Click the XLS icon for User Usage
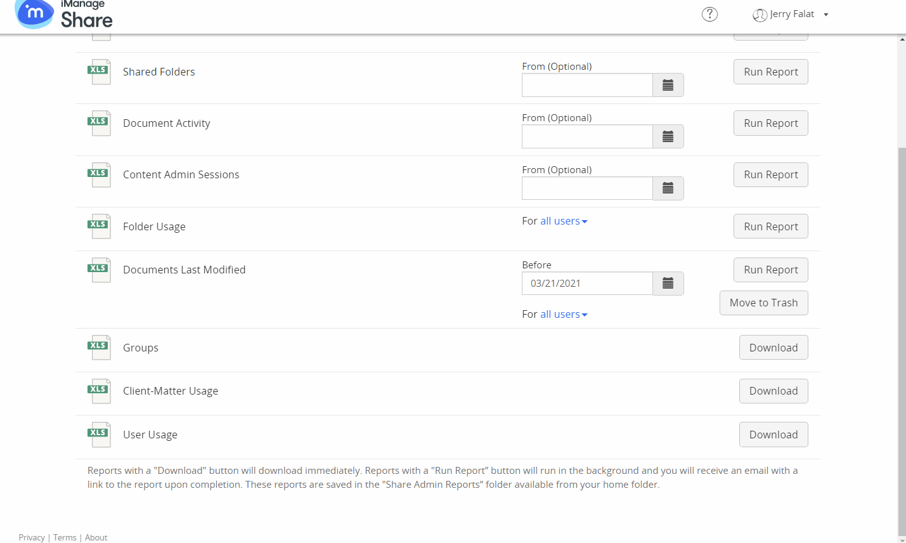 pyautogui.click(x=99, y=435)
